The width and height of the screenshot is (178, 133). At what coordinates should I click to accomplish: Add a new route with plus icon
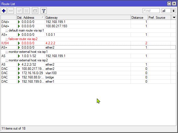[x=4, y=11]
